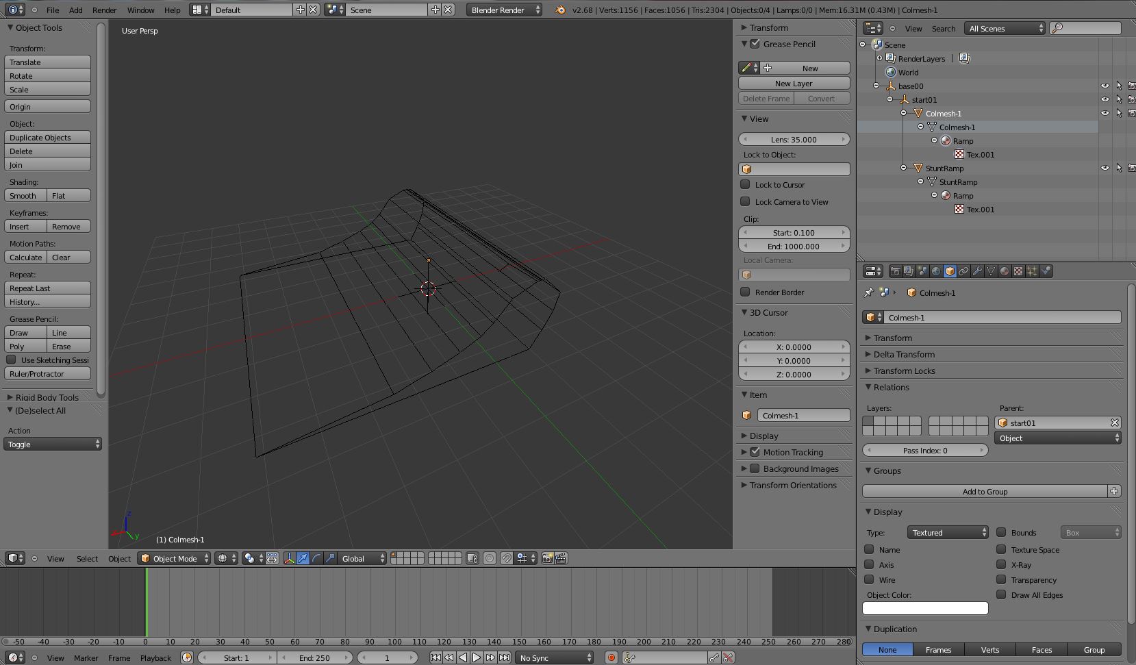Open the World properties tab
The height and width of the screenshot is (665, 1136).
click(936, 271)
